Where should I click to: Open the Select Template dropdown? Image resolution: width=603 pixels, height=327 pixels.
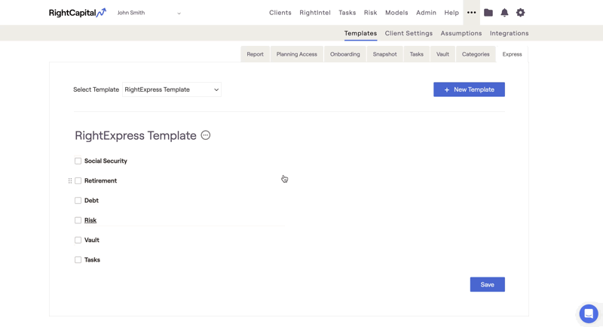(172, 89)
